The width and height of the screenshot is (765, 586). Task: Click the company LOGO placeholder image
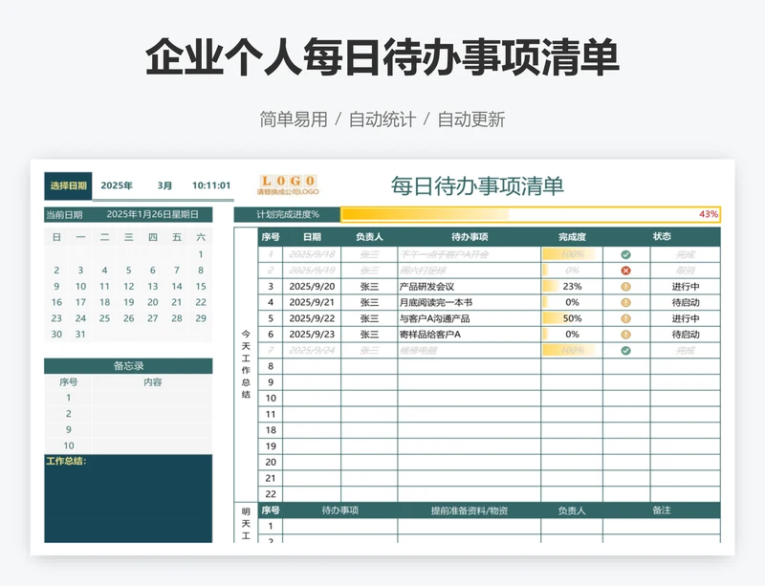tap(288, 184)
